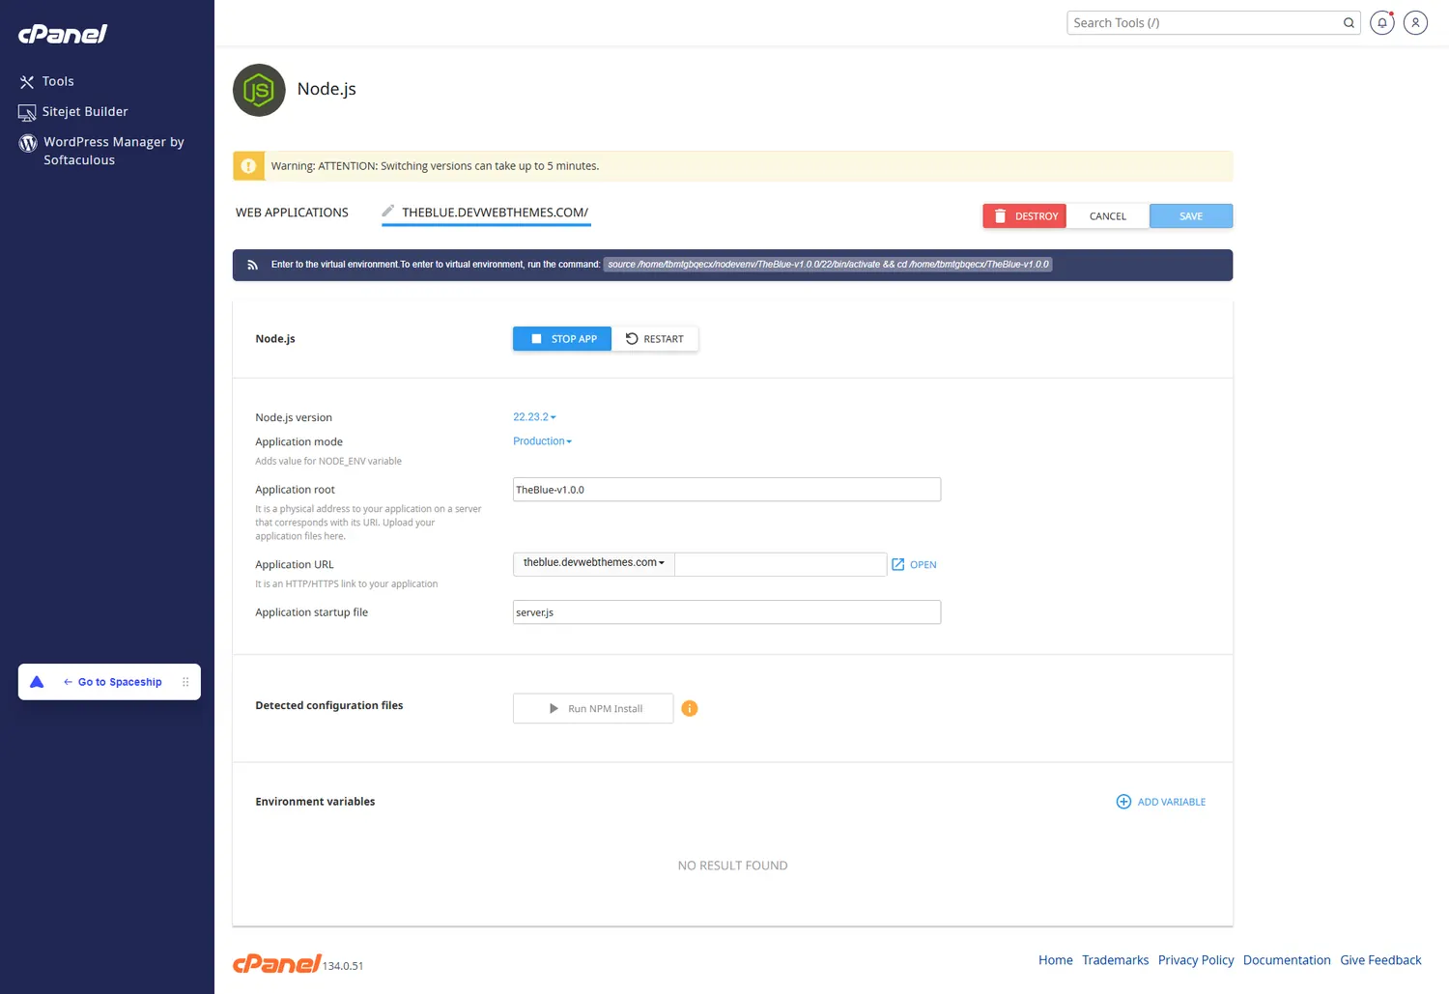The width and height of the screenshot is (1449, 994).
Task: Click the red DESTROY button
Action: pyautogui.click(x=1024, y=216)
